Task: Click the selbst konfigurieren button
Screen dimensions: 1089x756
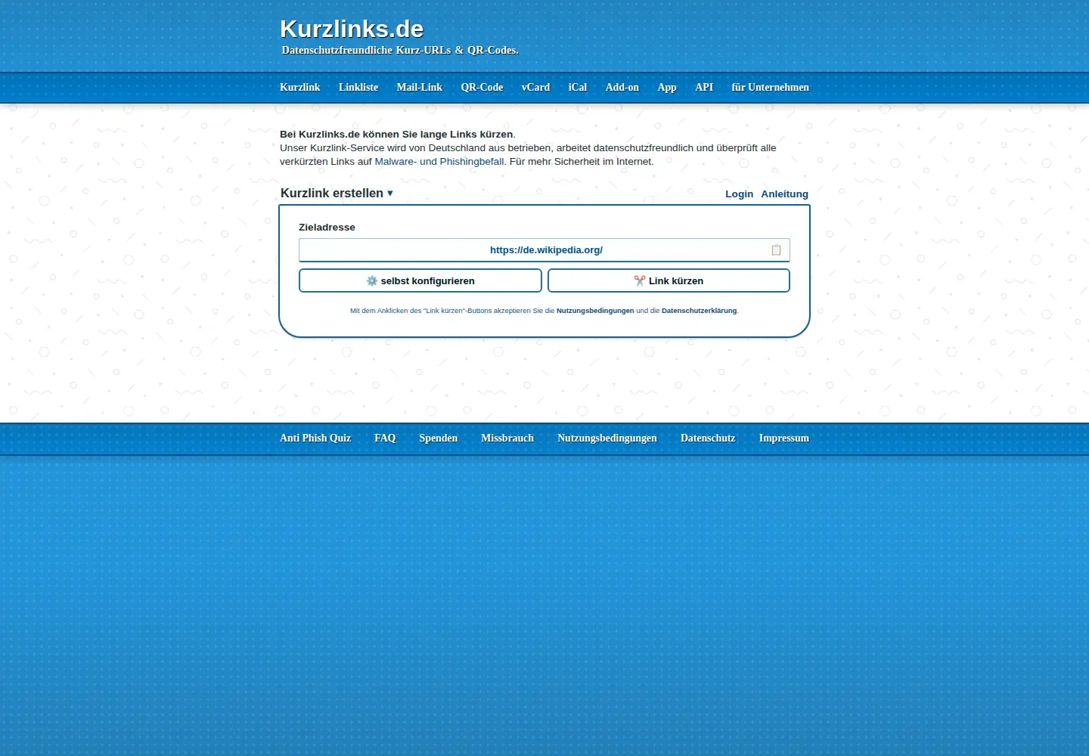Action: [420, 280]
